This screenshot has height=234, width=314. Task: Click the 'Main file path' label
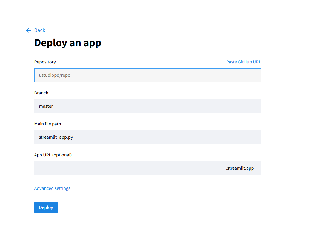[47, 124]
